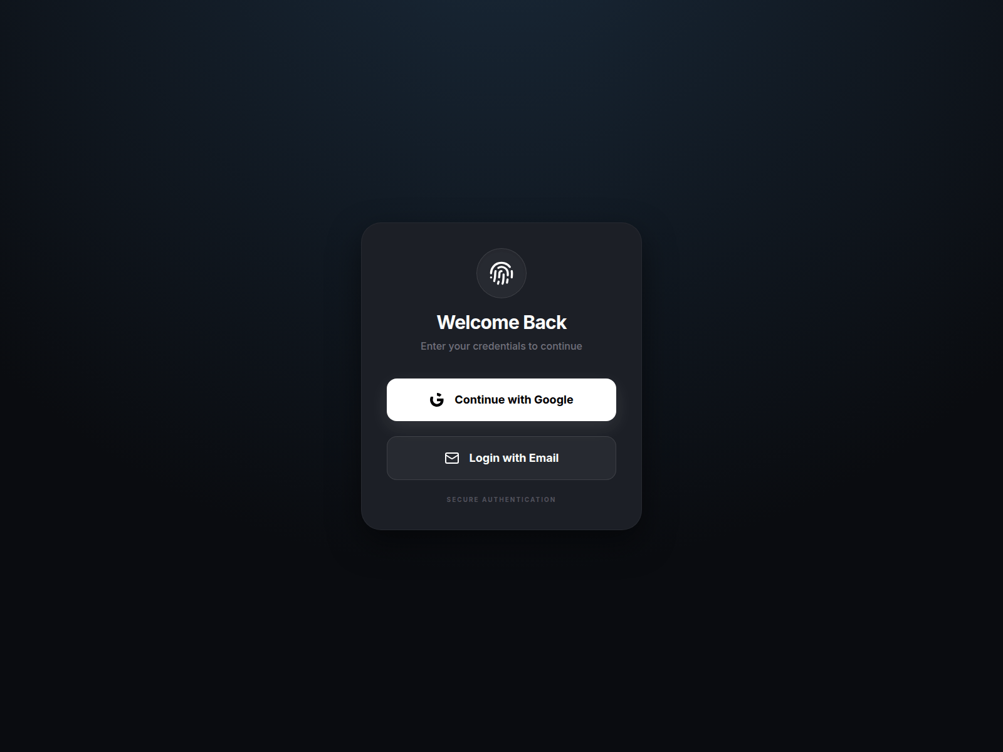
Task: Tap the mail icon beside Login with Email
Action: click(452, 458)
